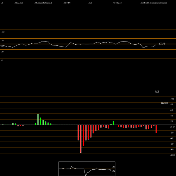Click the MR axis label -20
Image resolution: width=176 pixels, height=176 pixels.
172,133
